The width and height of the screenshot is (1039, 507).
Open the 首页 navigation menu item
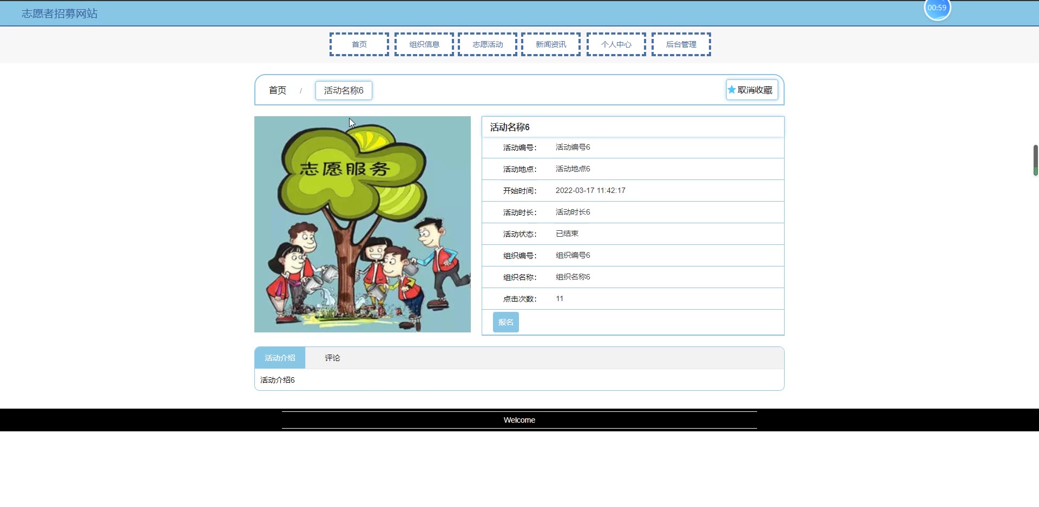tap(359, 44)
